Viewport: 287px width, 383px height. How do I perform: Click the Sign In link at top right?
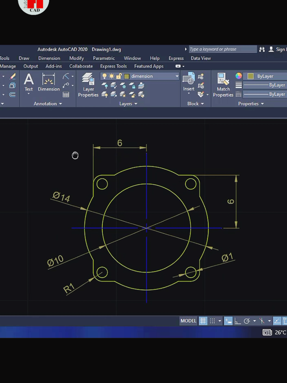[x=280, y=49]
